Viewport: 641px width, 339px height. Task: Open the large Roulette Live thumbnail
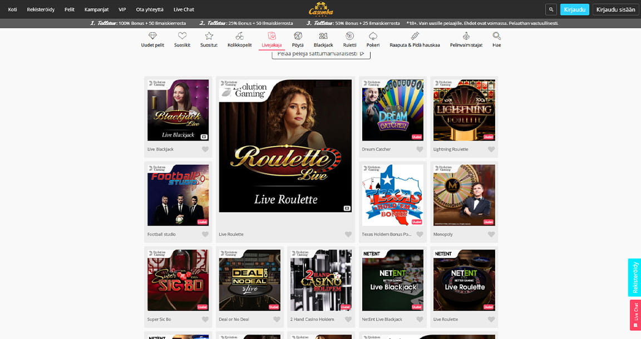coord(285,146)
